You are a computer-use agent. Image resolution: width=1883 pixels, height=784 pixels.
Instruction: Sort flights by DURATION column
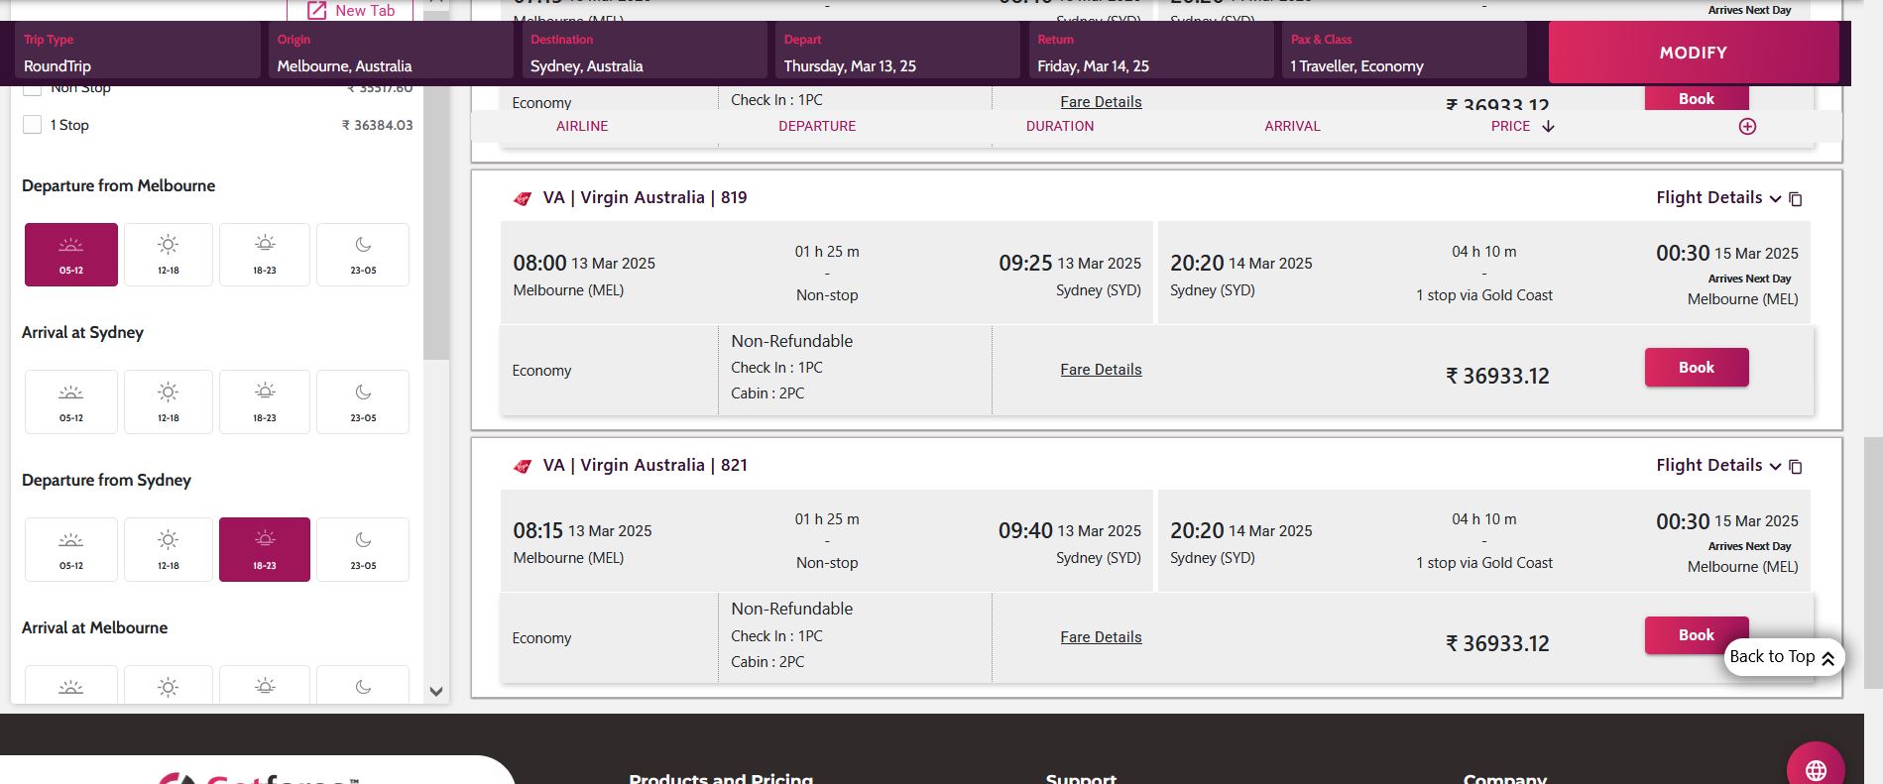1060,127
